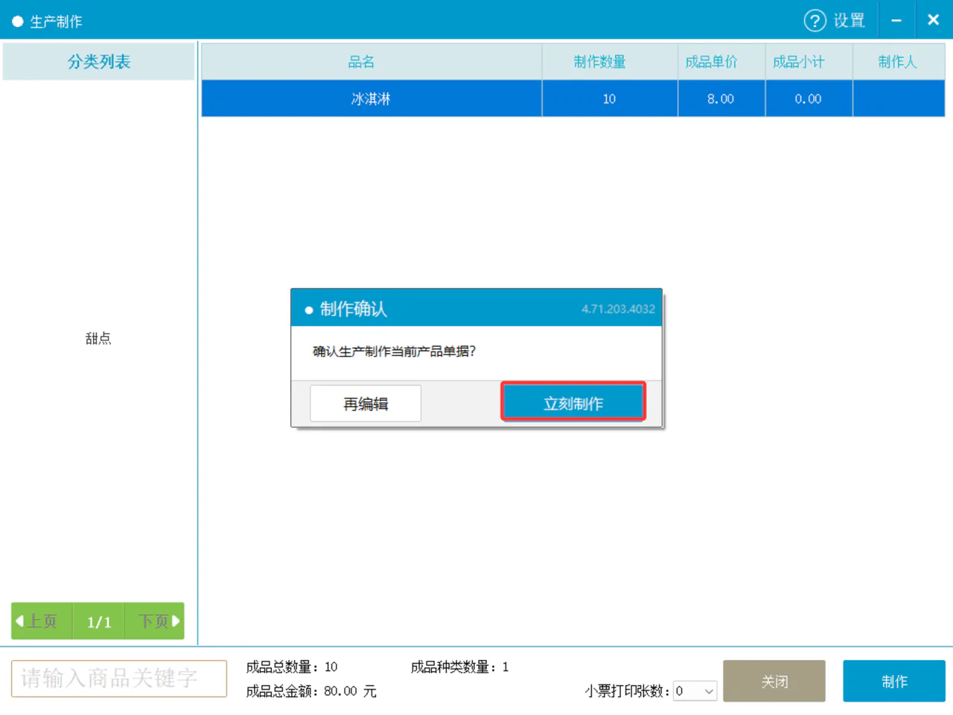Click the 成品单价 value 8.00

721,98
